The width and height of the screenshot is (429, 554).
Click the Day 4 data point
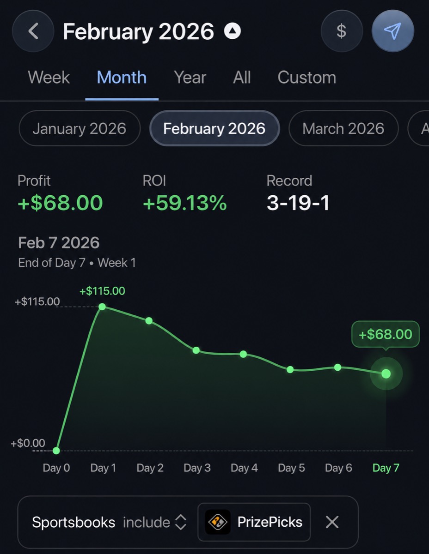244,354
